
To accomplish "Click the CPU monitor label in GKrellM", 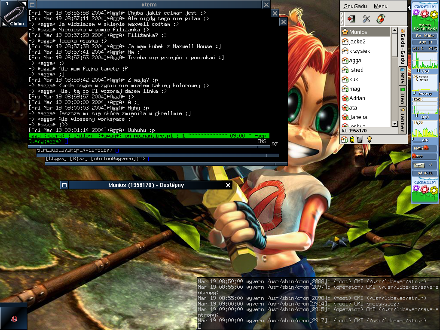I will coord(425,71).
